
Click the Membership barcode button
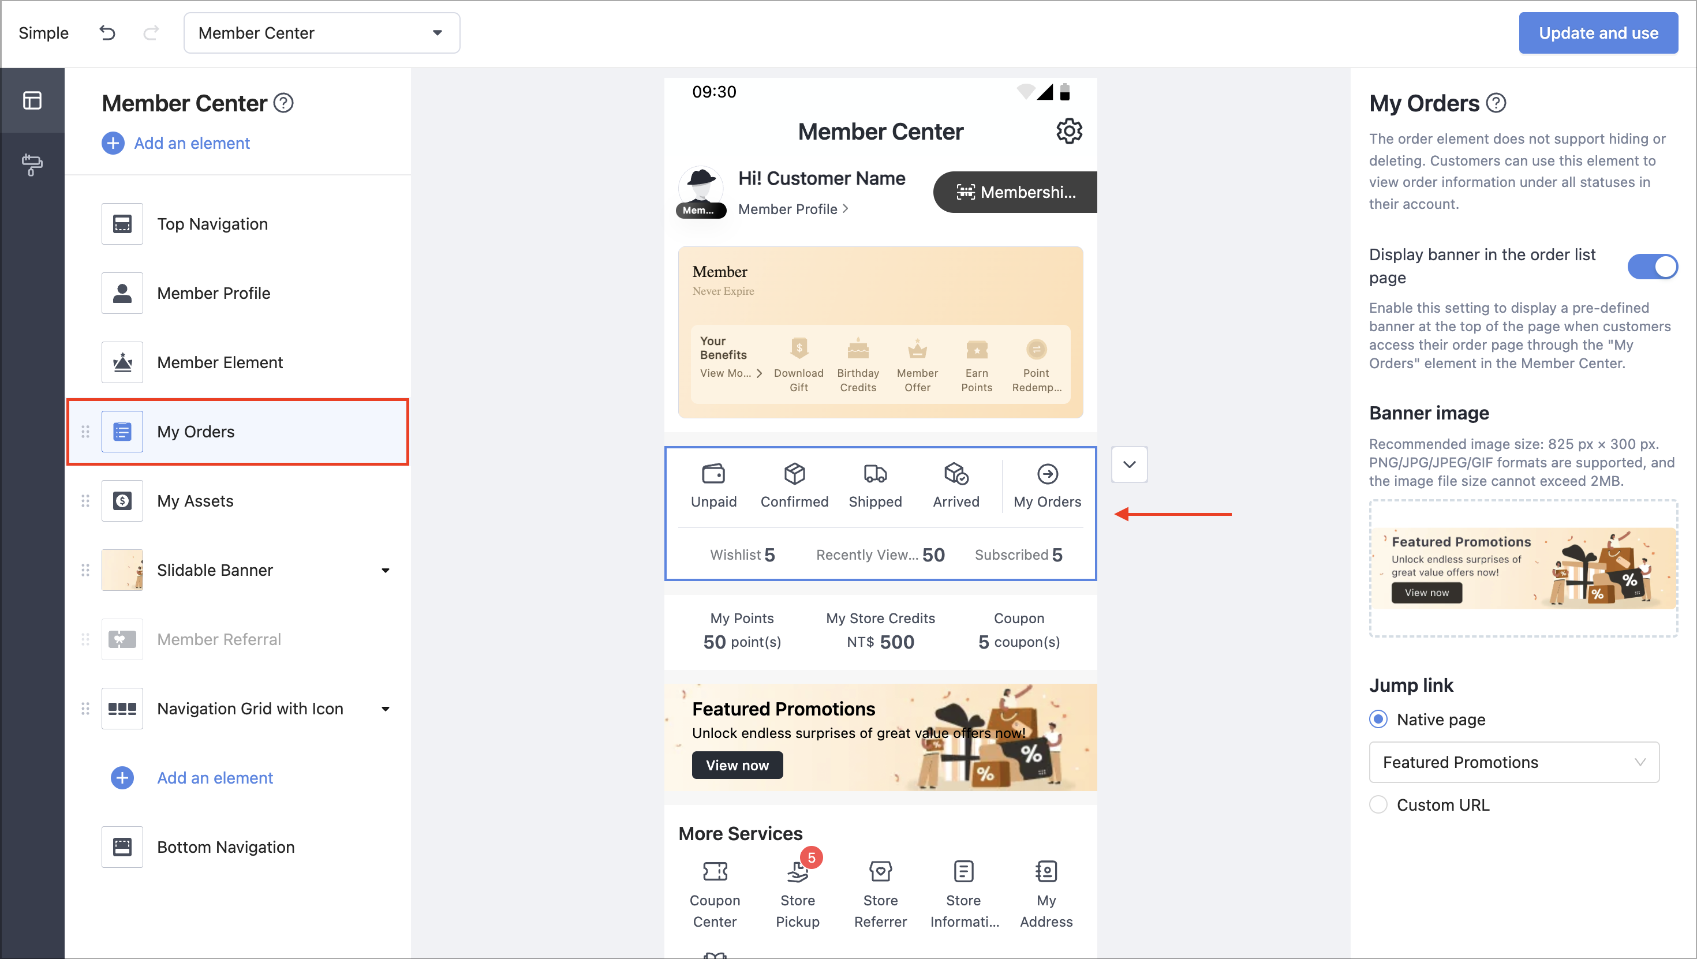tap(1015, 192)
